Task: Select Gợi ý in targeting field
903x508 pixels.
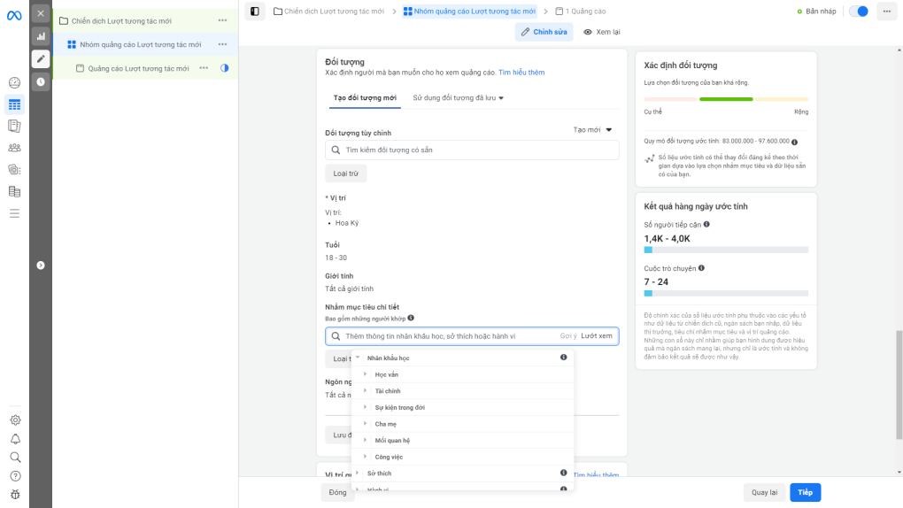Action: [567, 335]
